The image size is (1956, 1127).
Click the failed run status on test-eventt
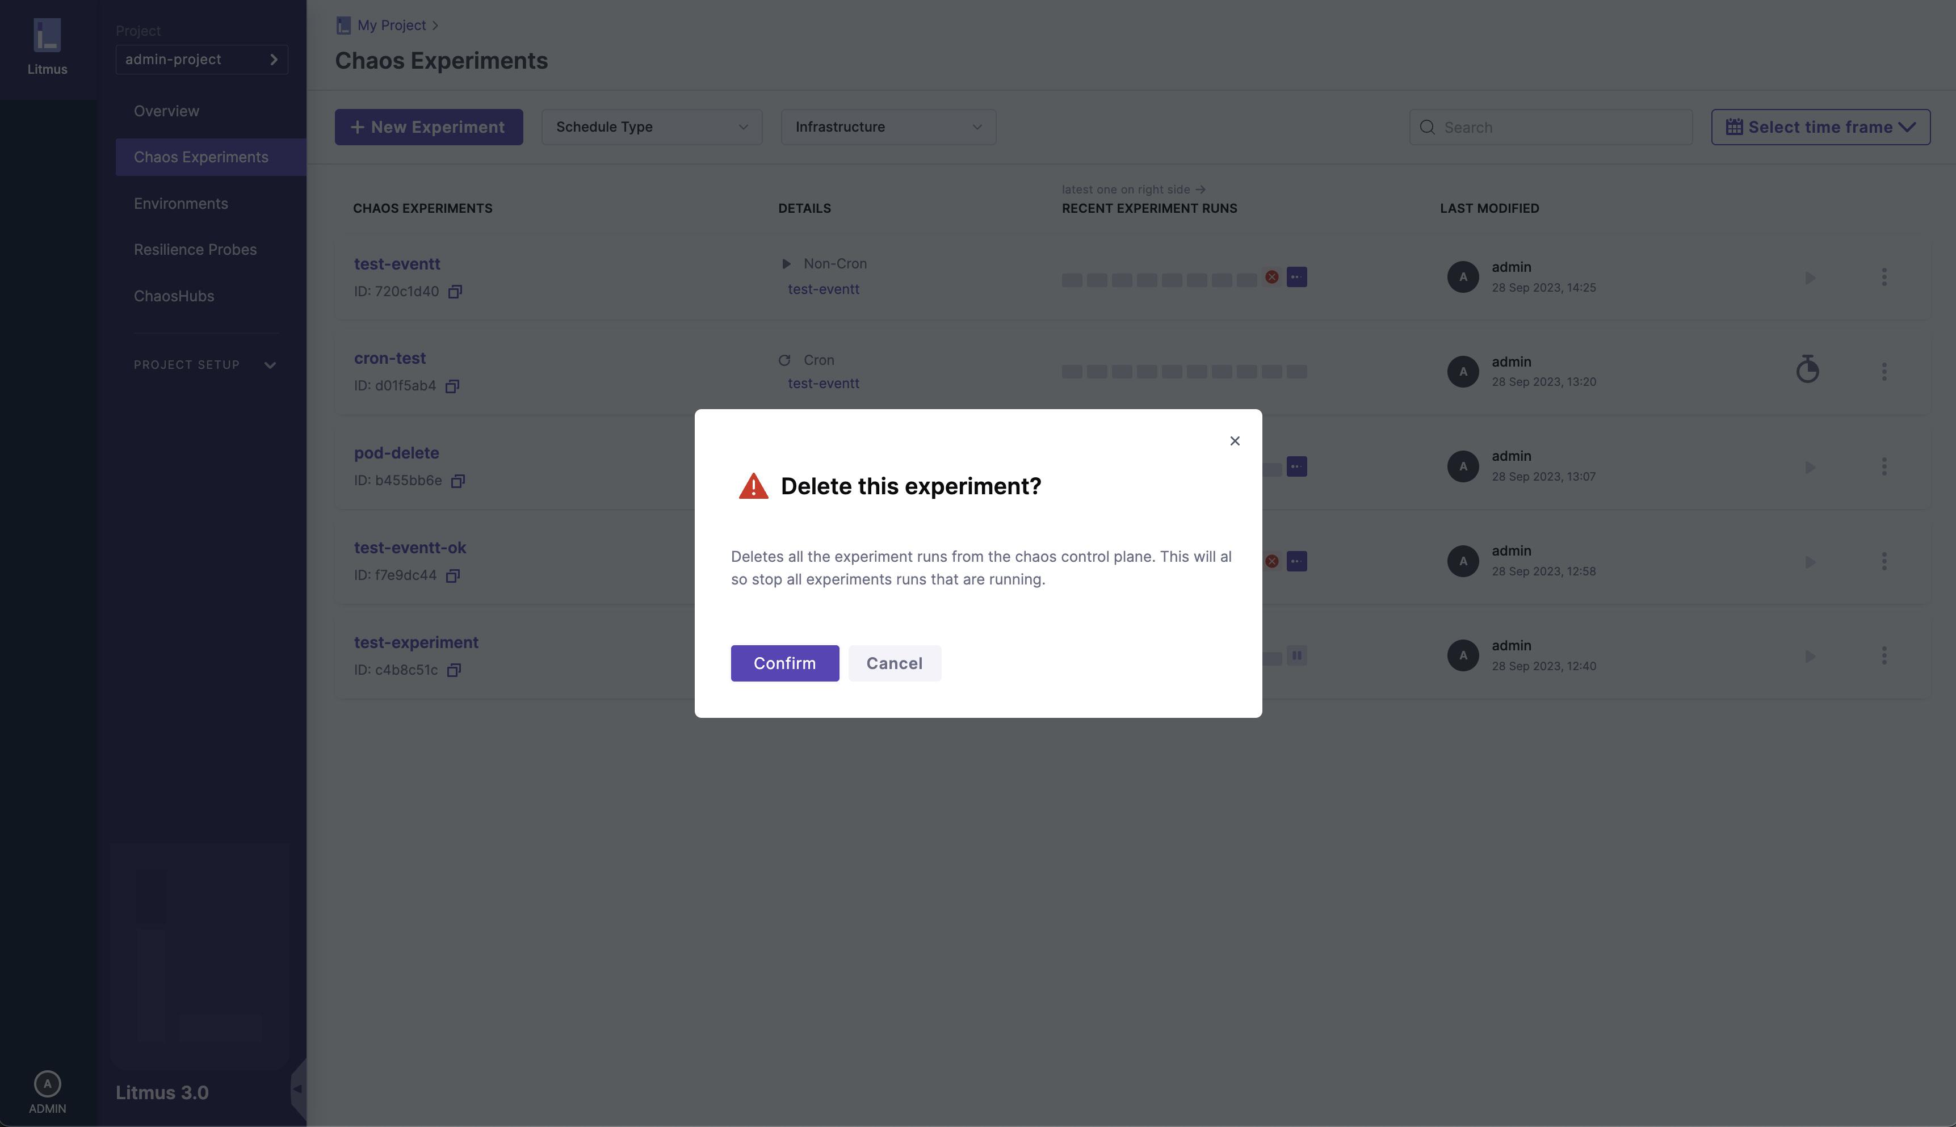tap(1272, 277)
